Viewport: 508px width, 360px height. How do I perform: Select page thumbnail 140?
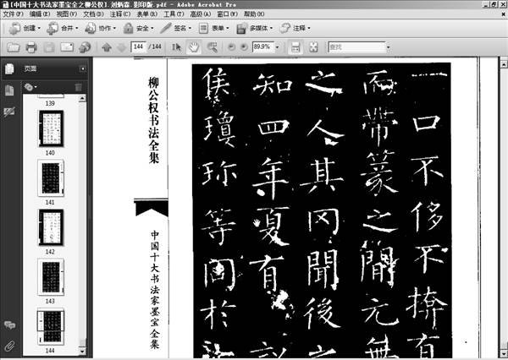click(51, 128)
